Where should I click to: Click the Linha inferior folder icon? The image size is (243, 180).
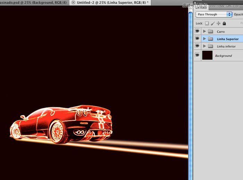point(210,46)
